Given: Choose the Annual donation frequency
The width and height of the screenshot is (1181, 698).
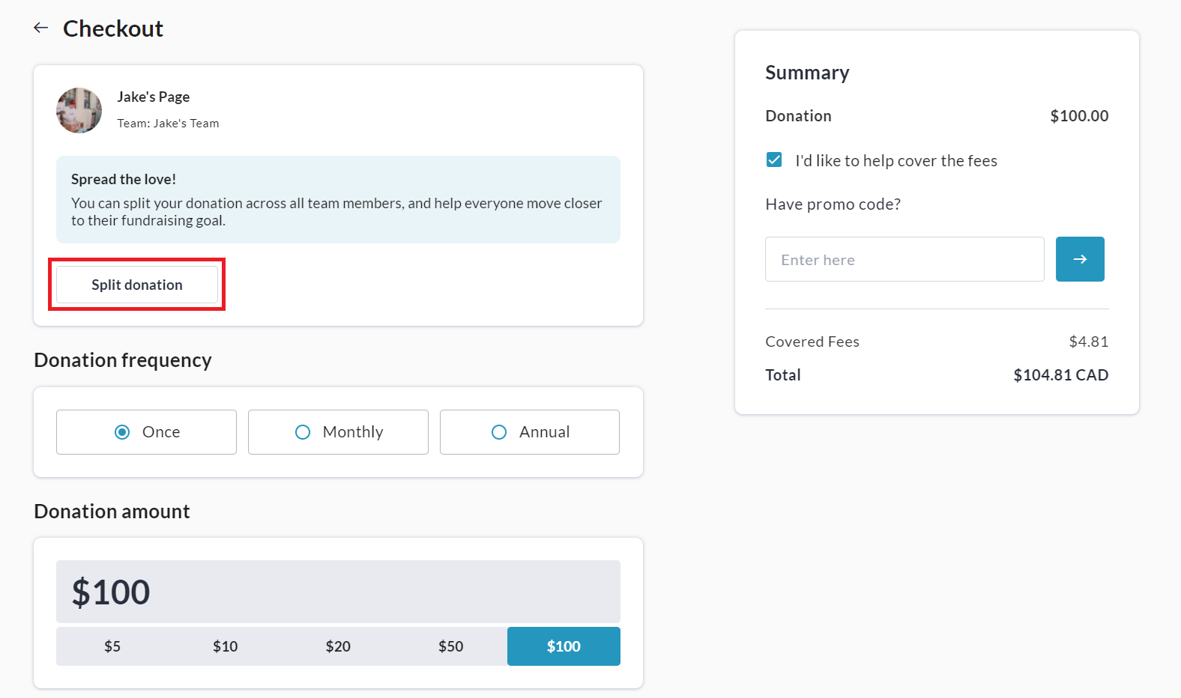Looking at the screenshot, I should pyautogui.click(x=529, y=432).
